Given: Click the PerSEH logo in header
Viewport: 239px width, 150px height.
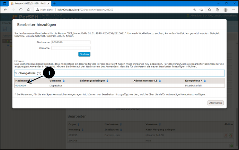Looking at the screenshot, I should click(25, 17).
